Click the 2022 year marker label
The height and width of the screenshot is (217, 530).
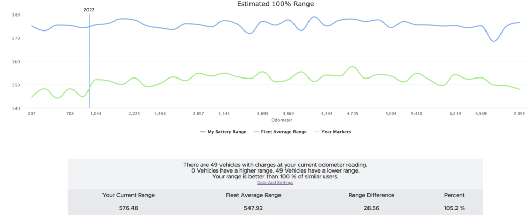click(90, 10)
